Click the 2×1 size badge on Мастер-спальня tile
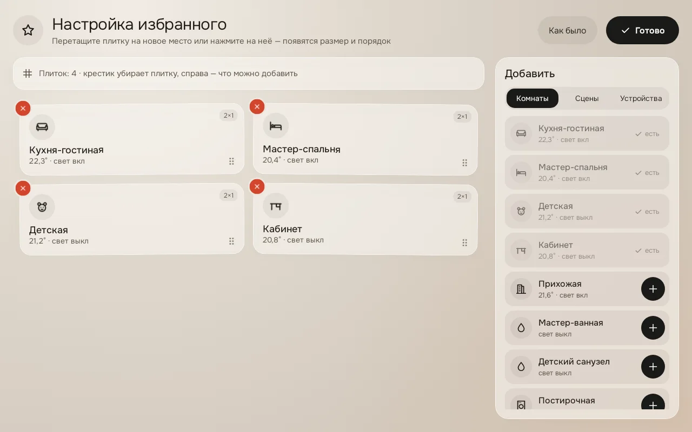The height and width of the screenshot is (432, 692). (462, 117)
